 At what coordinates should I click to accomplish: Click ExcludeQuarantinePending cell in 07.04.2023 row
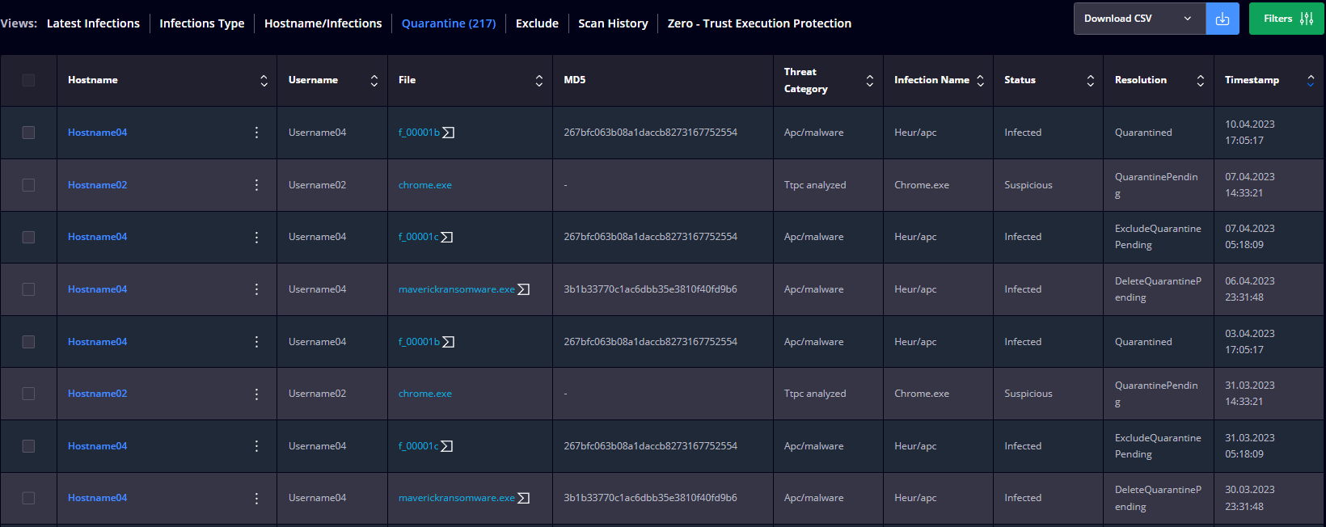click(1158, 237)
